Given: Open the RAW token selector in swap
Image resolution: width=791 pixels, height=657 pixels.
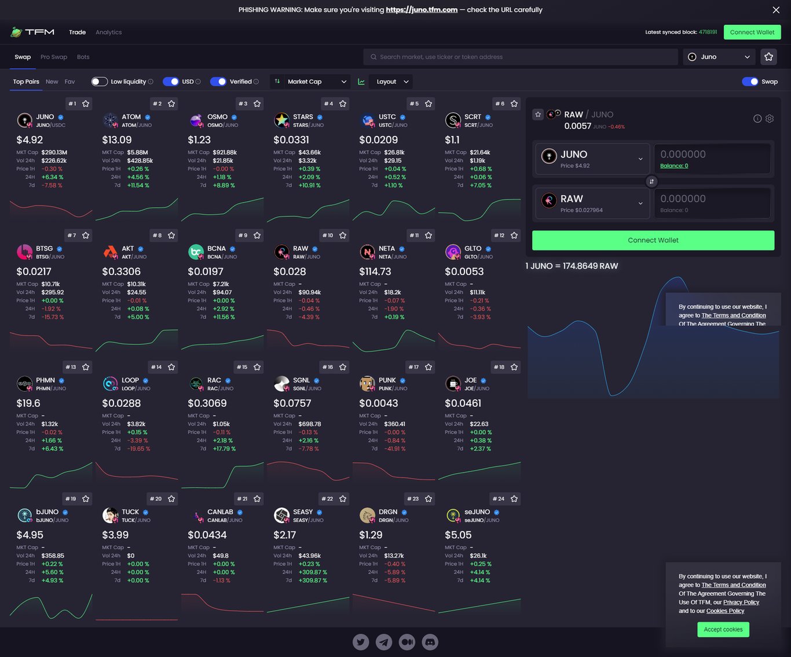Looking at the screenshot, I should pyautogui.click(x=592, y=203).
